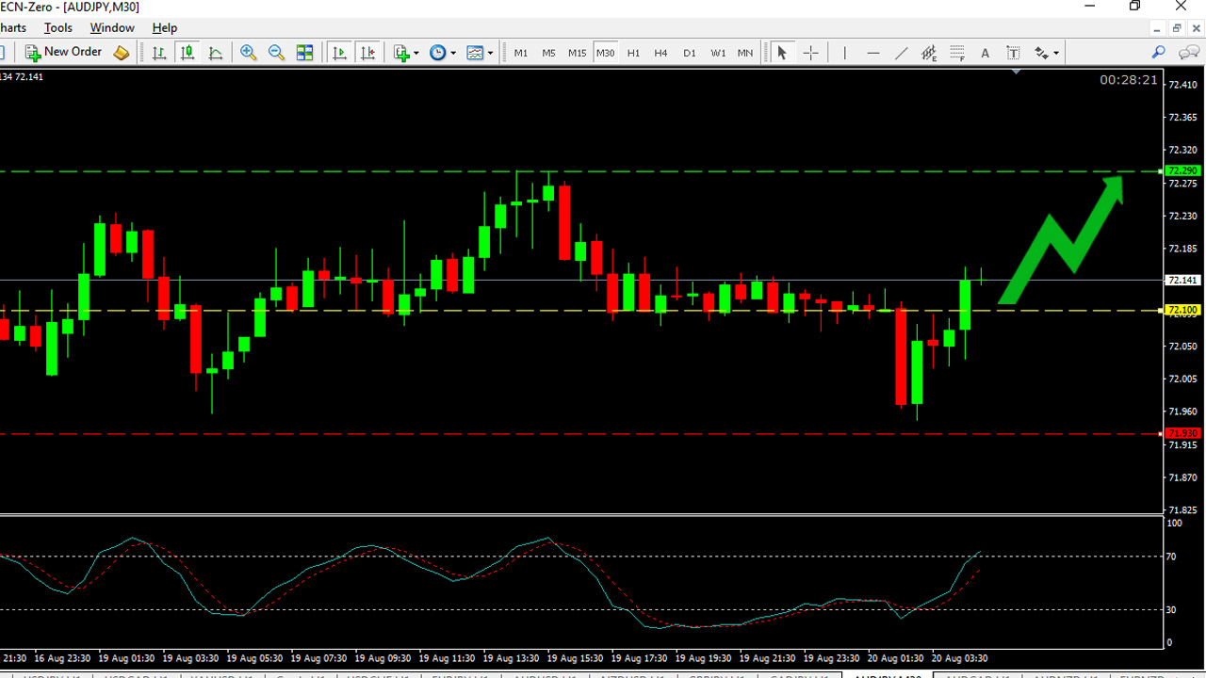1206x678 pixels.
Task: Pick the equidistant channel tool
Action: pyautogui.click(x=929, y=53)
